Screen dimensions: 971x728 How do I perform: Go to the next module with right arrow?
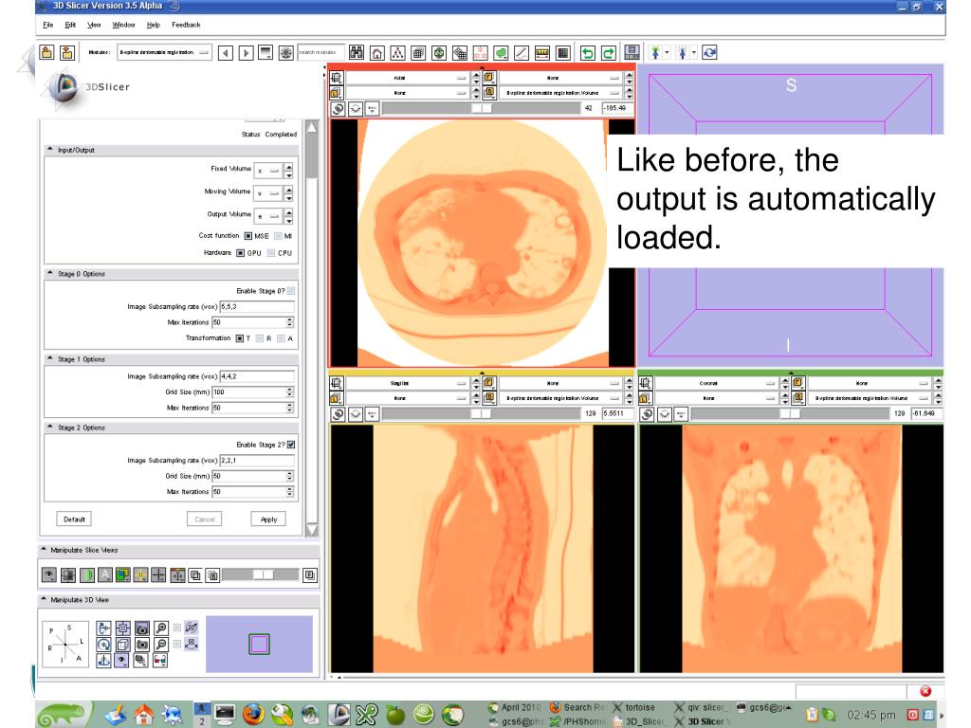pyautogui.click(x=246, y=53)
